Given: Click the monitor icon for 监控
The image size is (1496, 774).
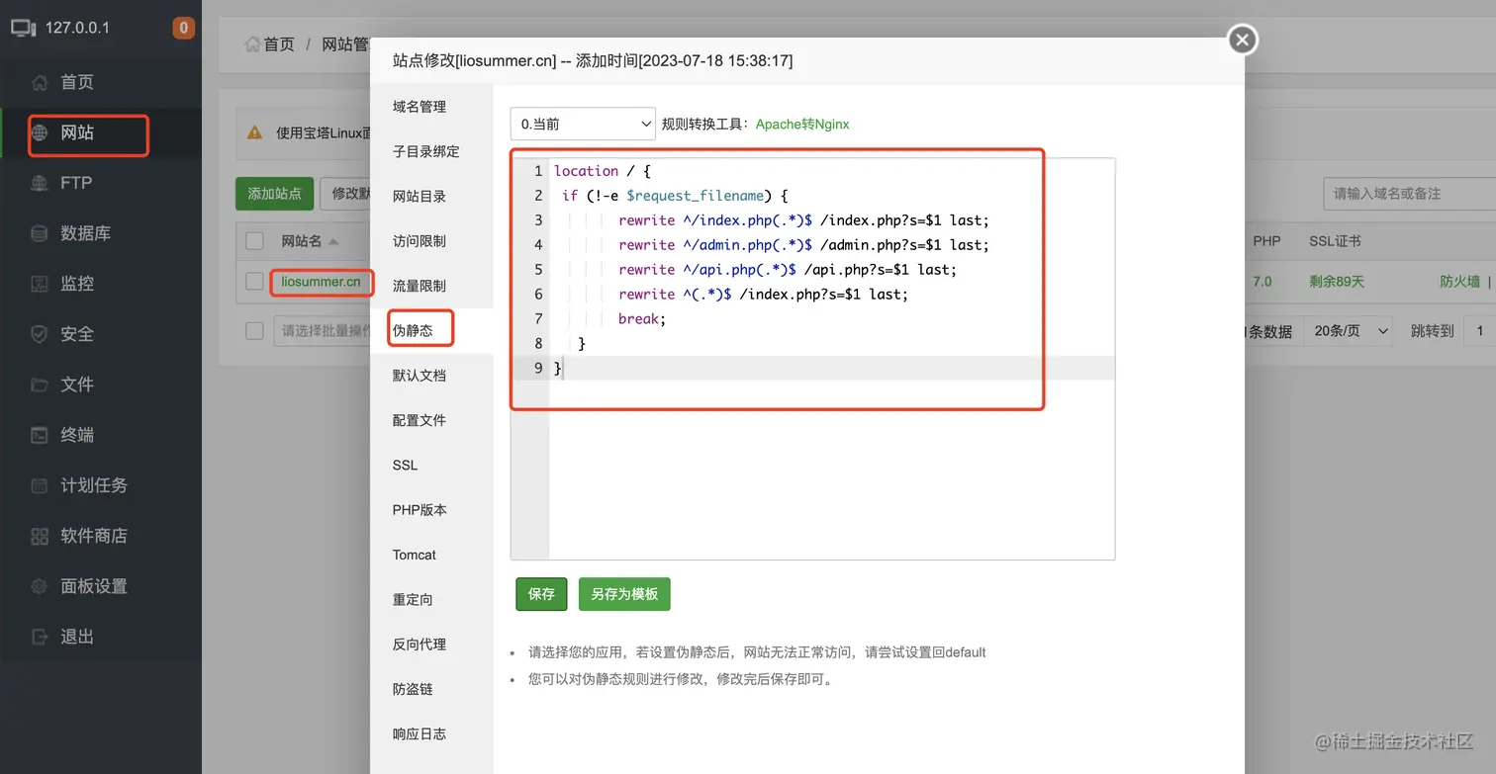Looking at the screenshot, I should coord(40,284).
